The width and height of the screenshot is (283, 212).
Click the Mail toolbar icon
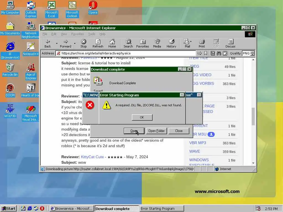(187, 44)
